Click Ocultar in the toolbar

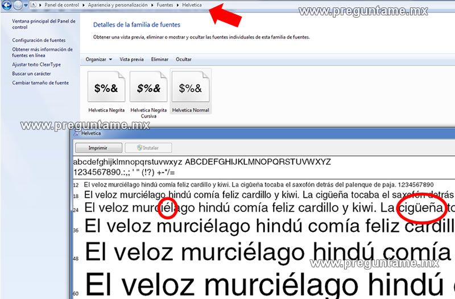pos(183,59)
